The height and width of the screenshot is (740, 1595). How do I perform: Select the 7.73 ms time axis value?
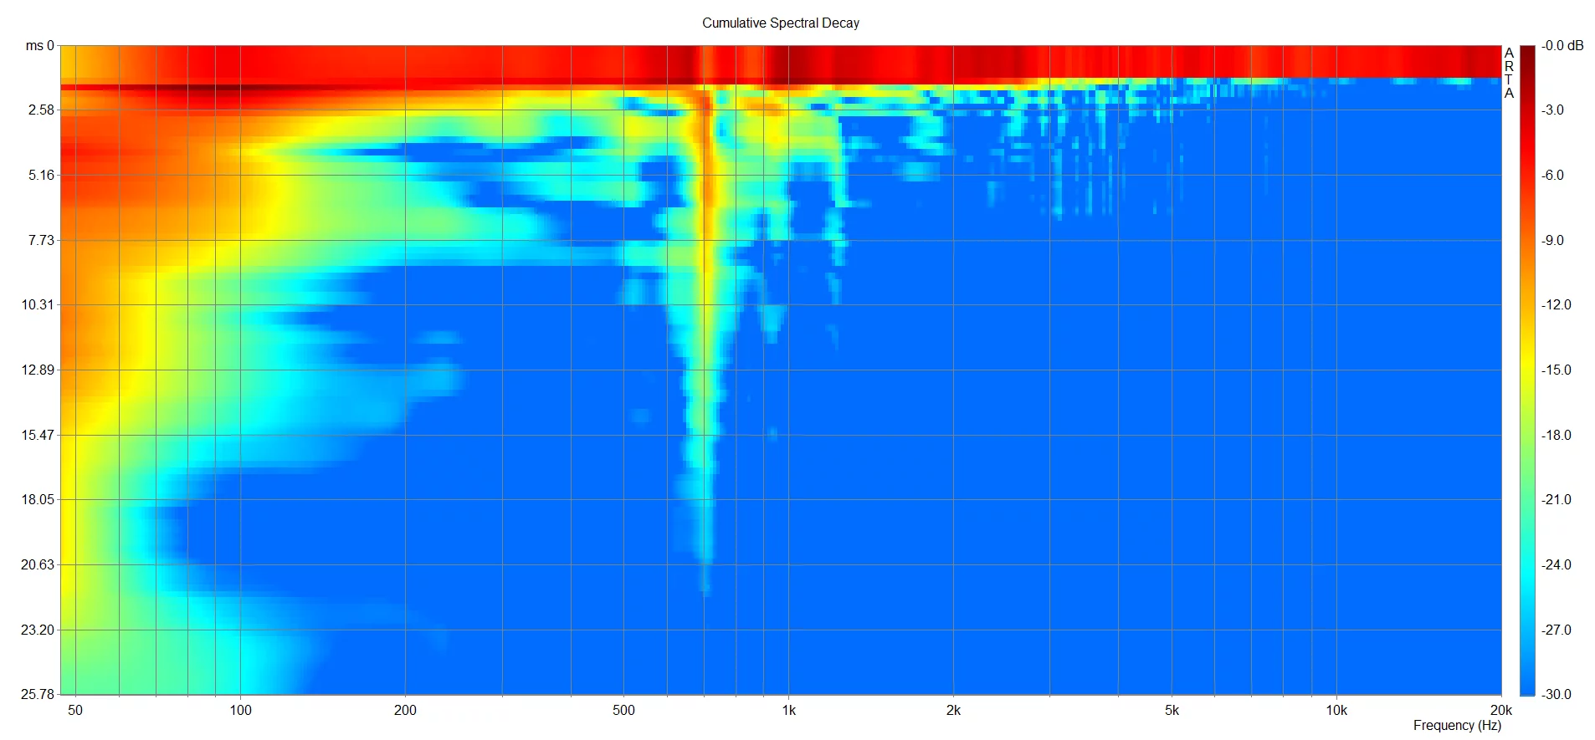(x=41, y=240)
